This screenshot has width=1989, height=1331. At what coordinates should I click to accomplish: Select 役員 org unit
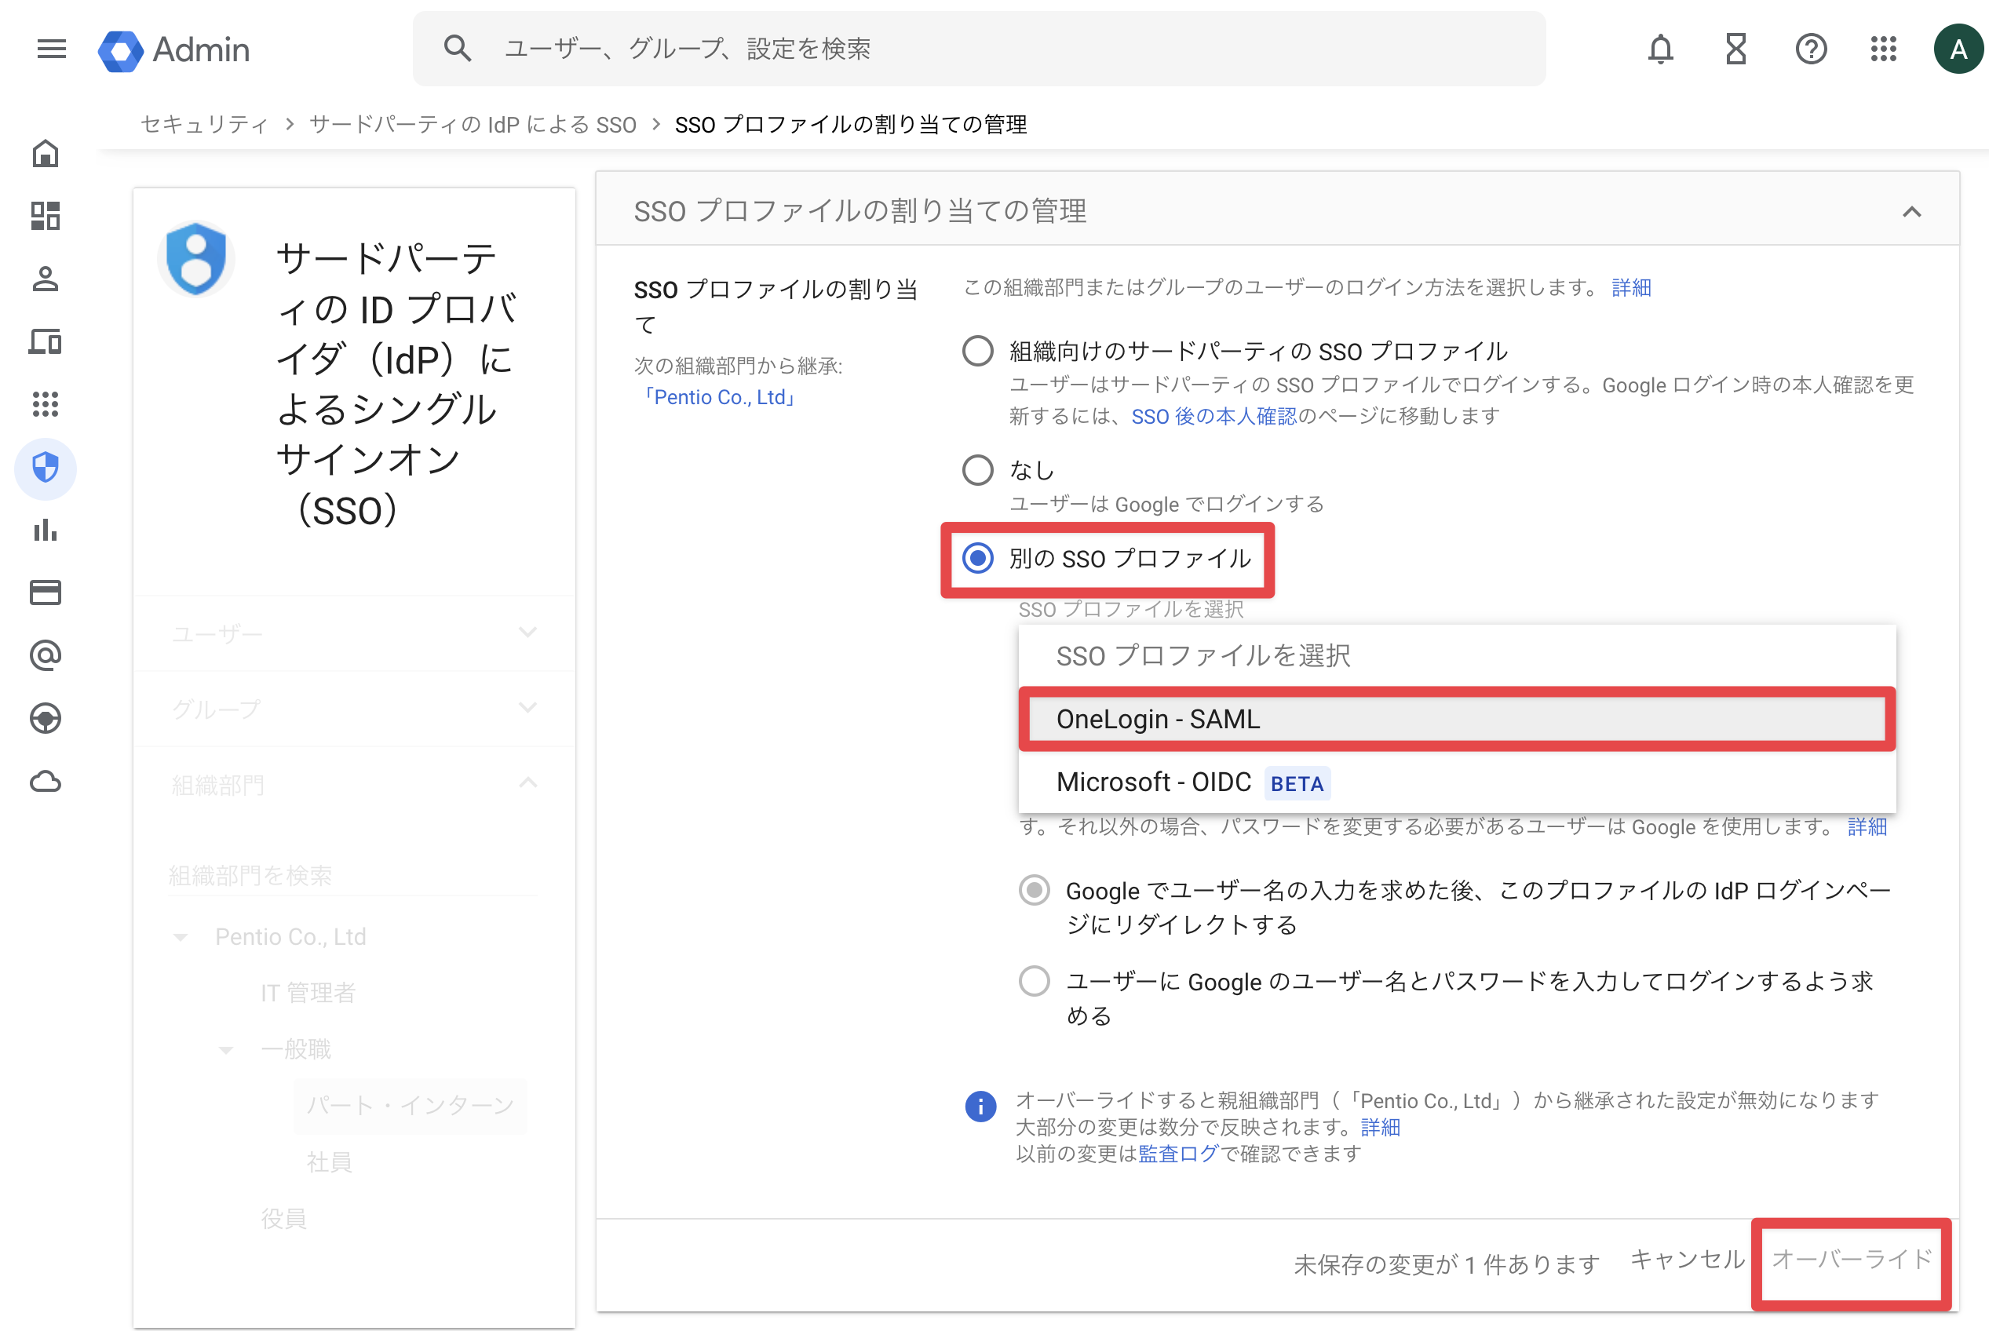click(283, 1219)
